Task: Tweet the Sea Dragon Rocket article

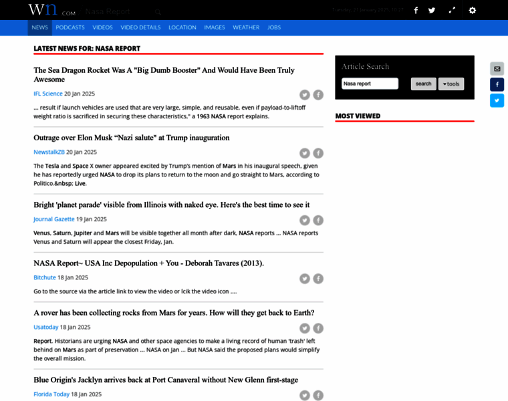Action: pyautogui.click(x=305, y=95)
